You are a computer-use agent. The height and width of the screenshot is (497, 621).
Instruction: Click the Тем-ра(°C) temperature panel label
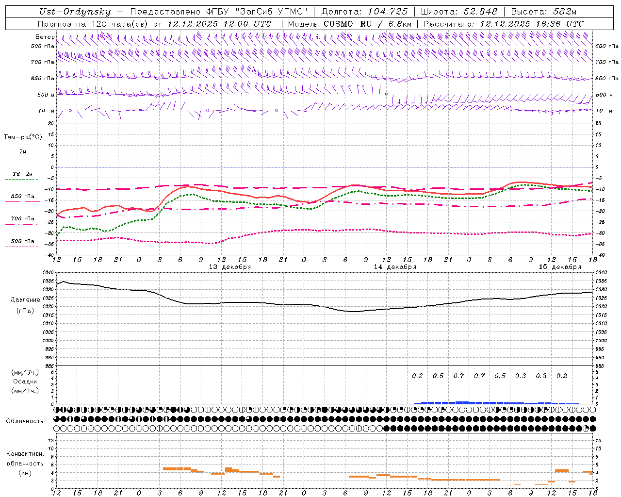pyautogui.click(x=23, y=137)
